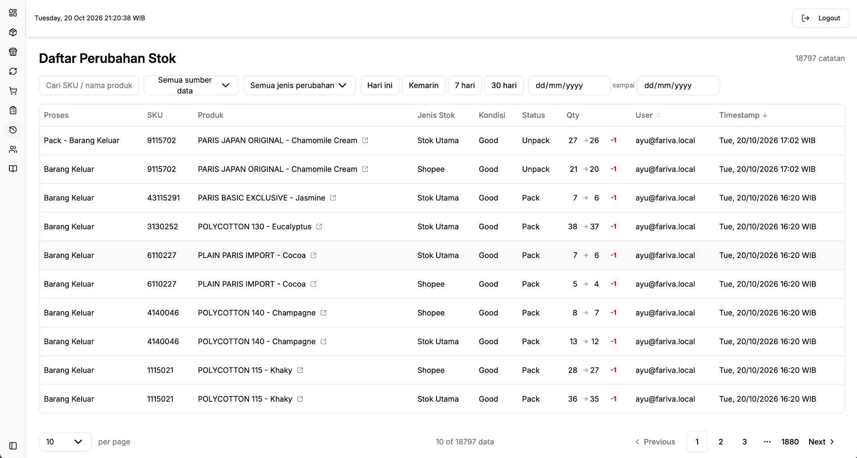Sort table by Timestamp column
Viewport: 857px width, 458px height.
[743, 115]
